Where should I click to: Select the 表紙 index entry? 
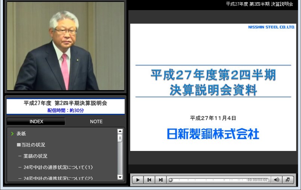tap(21, 134)
